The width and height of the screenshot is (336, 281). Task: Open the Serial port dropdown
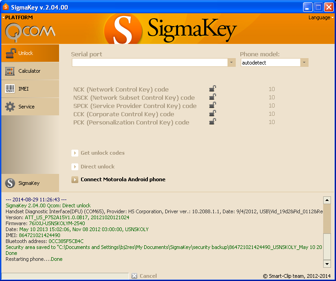click(232, 63)
